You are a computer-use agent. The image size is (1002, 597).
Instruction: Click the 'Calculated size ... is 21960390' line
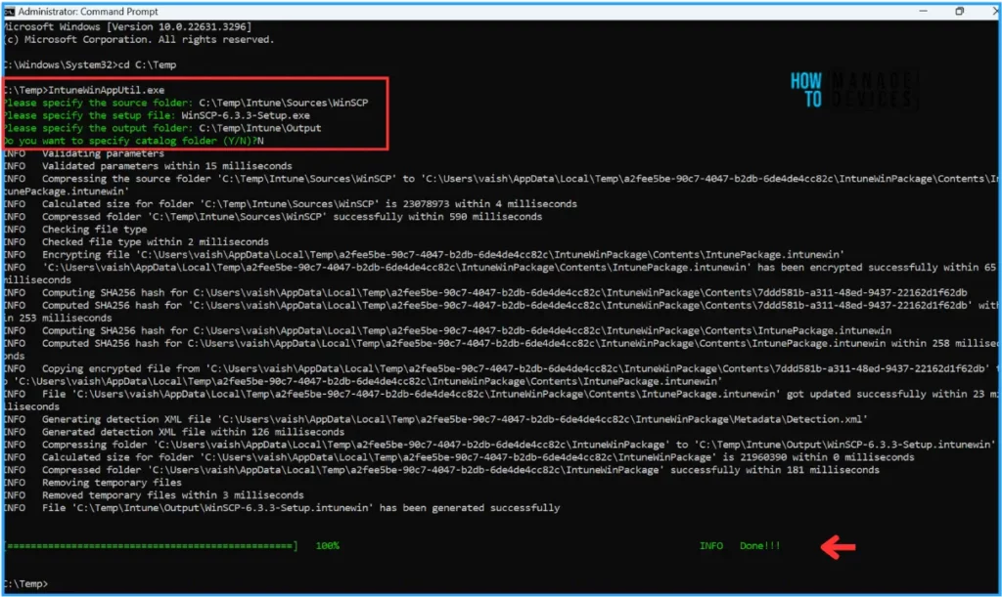point(459,457)
